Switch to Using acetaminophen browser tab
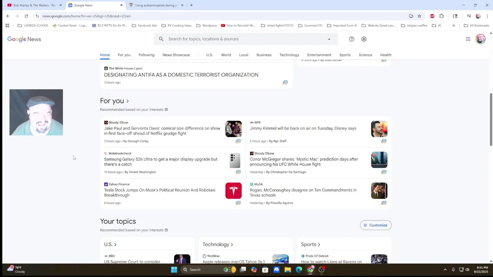Viewport: 493px width, 277px height. tap(156, 5)
